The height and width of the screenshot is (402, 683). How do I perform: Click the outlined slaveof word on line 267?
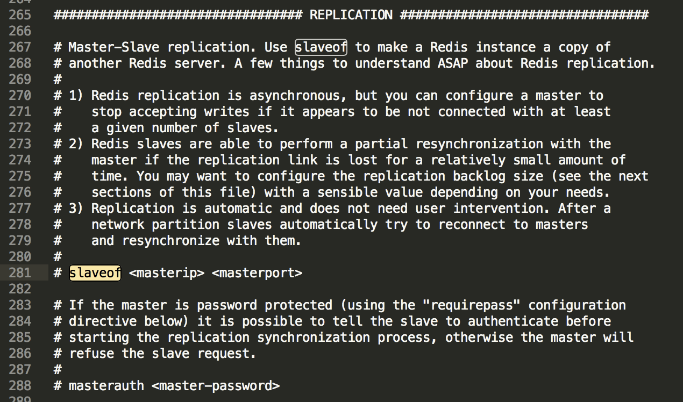coord(321,47)
